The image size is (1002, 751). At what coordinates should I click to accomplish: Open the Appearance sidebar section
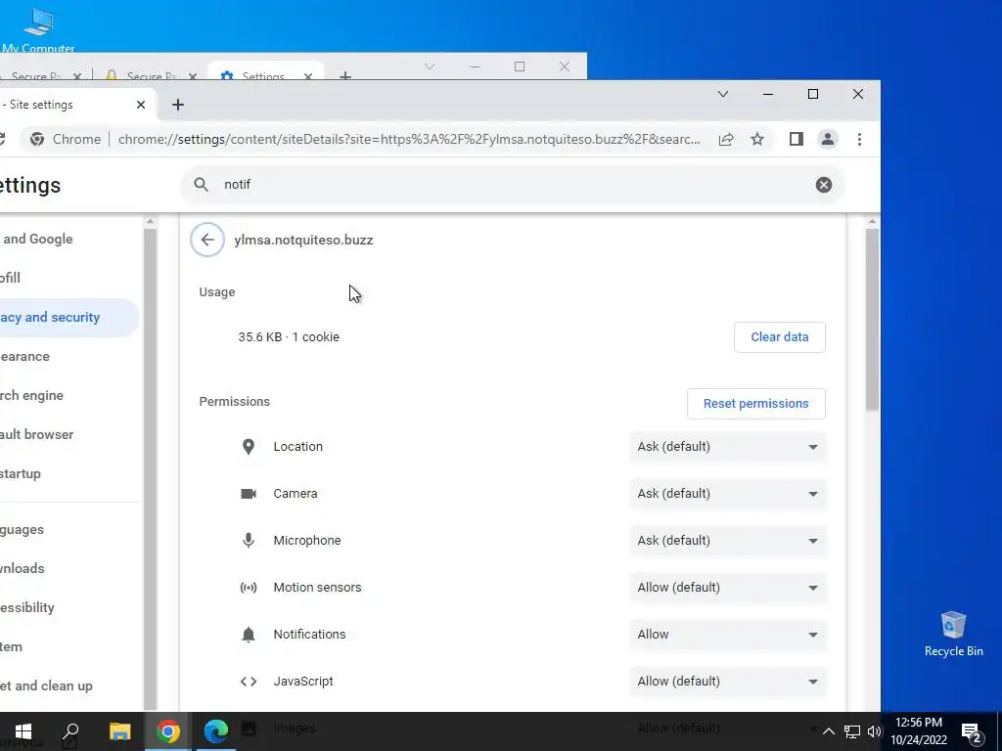(x=68, y=356)
